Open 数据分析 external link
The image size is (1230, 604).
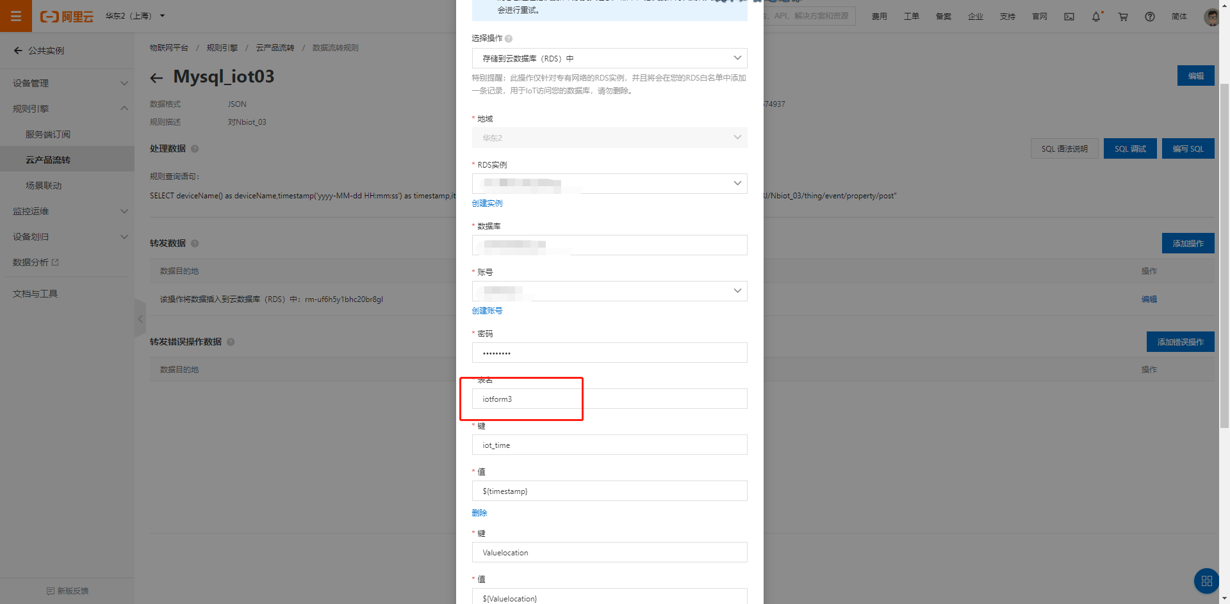click(36, 262)
